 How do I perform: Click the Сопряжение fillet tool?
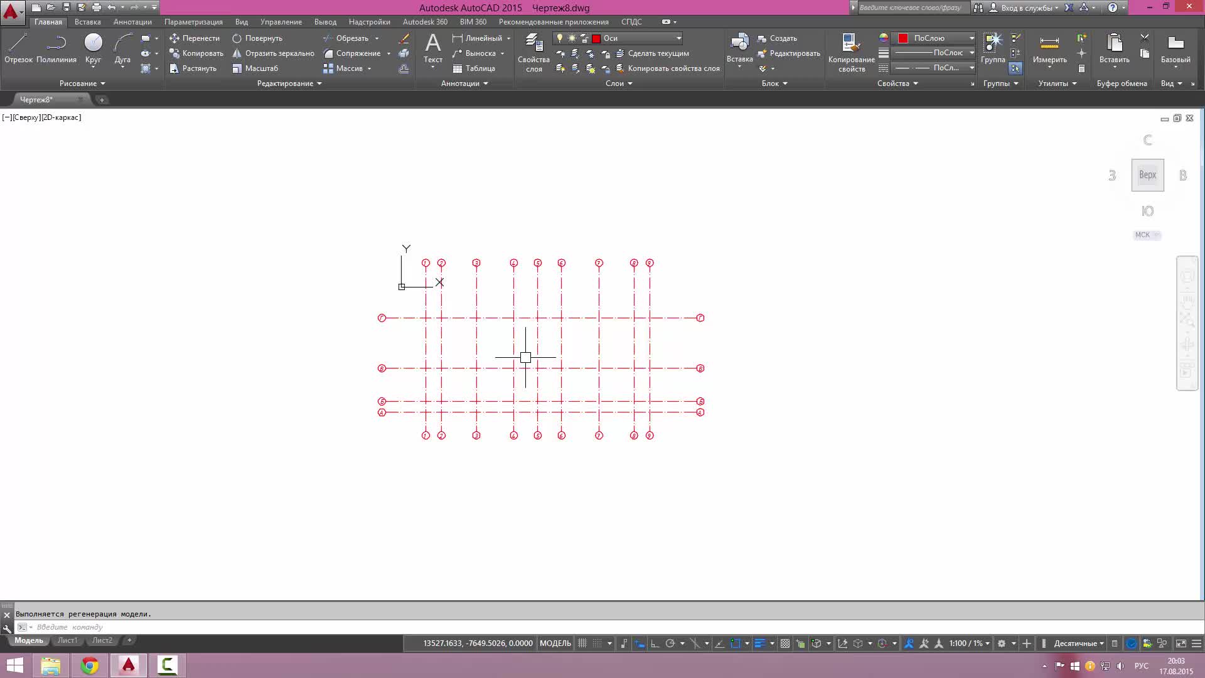pyautogui.click(x=352, y=53)
